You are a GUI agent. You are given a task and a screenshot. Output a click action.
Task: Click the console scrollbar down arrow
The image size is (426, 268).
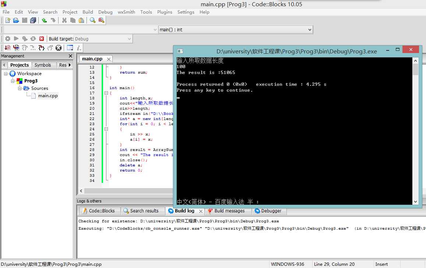[x=415, y=201]
